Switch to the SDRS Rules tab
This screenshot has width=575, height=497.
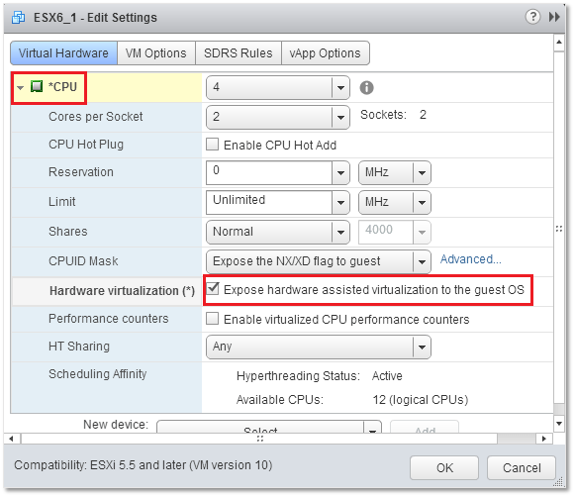239,53
